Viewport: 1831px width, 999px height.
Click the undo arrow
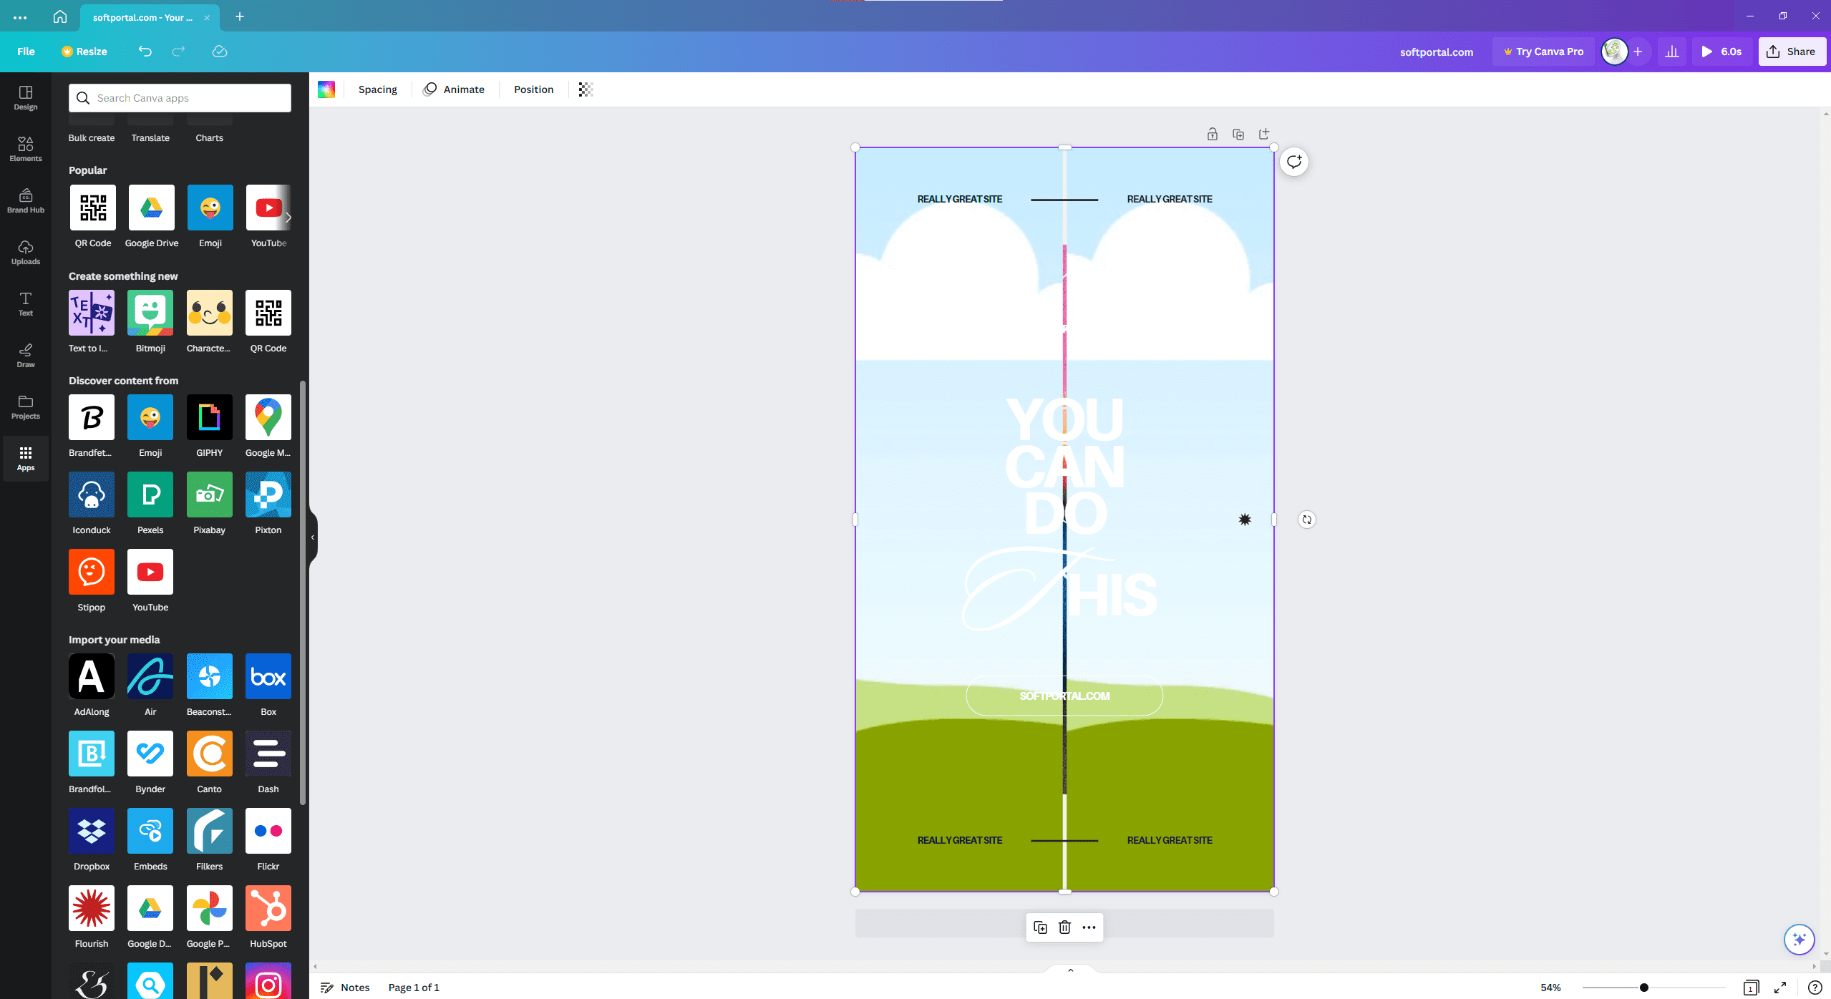tap(145, 52)
